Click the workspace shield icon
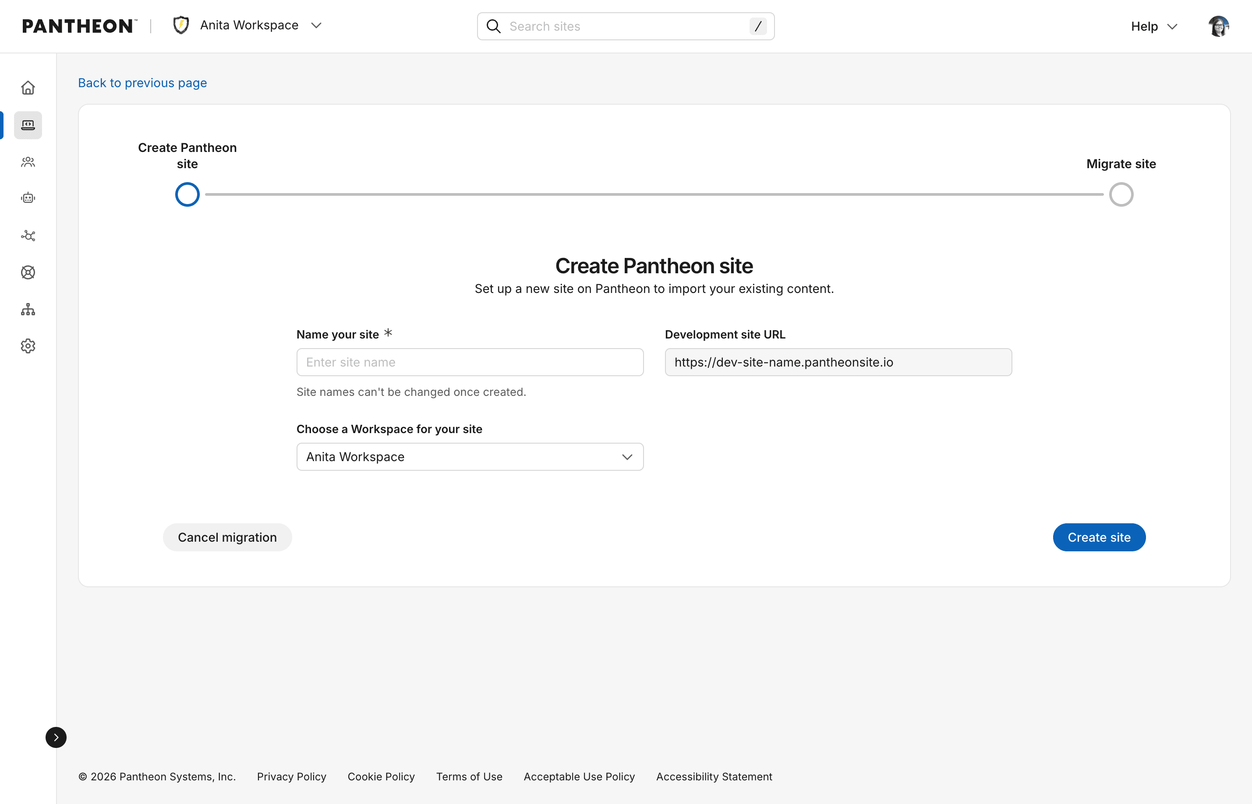Image resolution: width=1252 pixels, height=804 pixels. (180, 25)
